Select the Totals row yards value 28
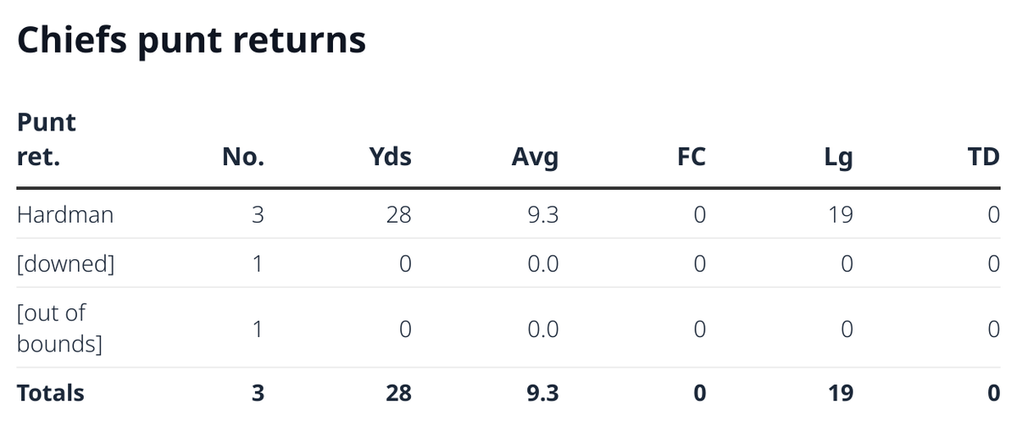The height and width of the screenshot is (432, 1017). click(x=398, y=393)
